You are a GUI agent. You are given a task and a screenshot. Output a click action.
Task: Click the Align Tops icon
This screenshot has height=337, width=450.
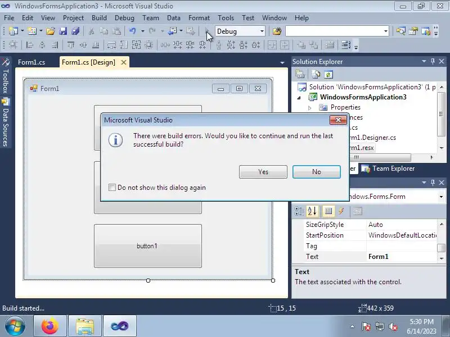point(71,45)
